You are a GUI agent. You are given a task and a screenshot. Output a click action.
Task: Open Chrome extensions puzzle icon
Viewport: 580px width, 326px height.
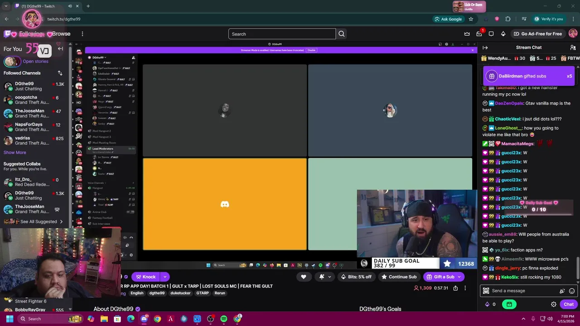coord(508,19)
